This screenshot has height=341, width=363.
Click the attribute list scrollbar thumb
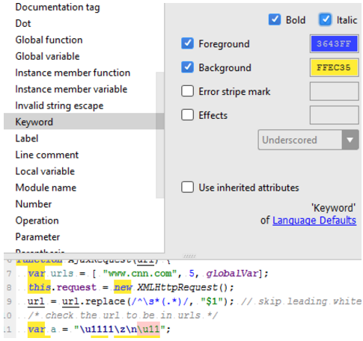pyautogui.click(x=160, y=135)
